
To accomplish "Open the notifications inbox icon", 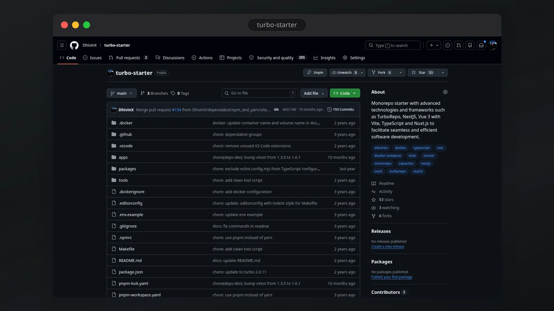I will pos(481,45).
